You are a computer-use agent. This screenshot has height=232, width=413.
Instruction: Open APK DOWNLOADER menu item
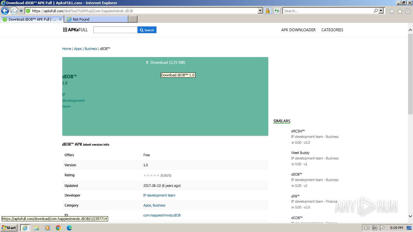[x=298, y=30]
